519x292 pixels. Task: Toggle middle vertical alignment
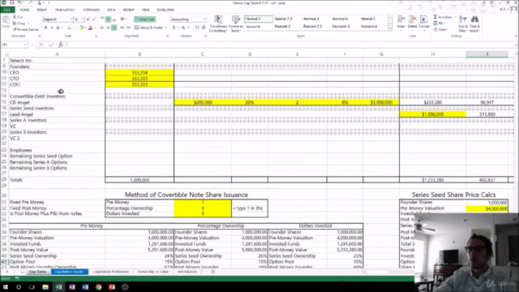point(108,19)
